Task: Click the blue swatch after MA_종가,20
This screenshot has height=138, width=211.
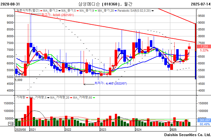Action: [116, 11]
